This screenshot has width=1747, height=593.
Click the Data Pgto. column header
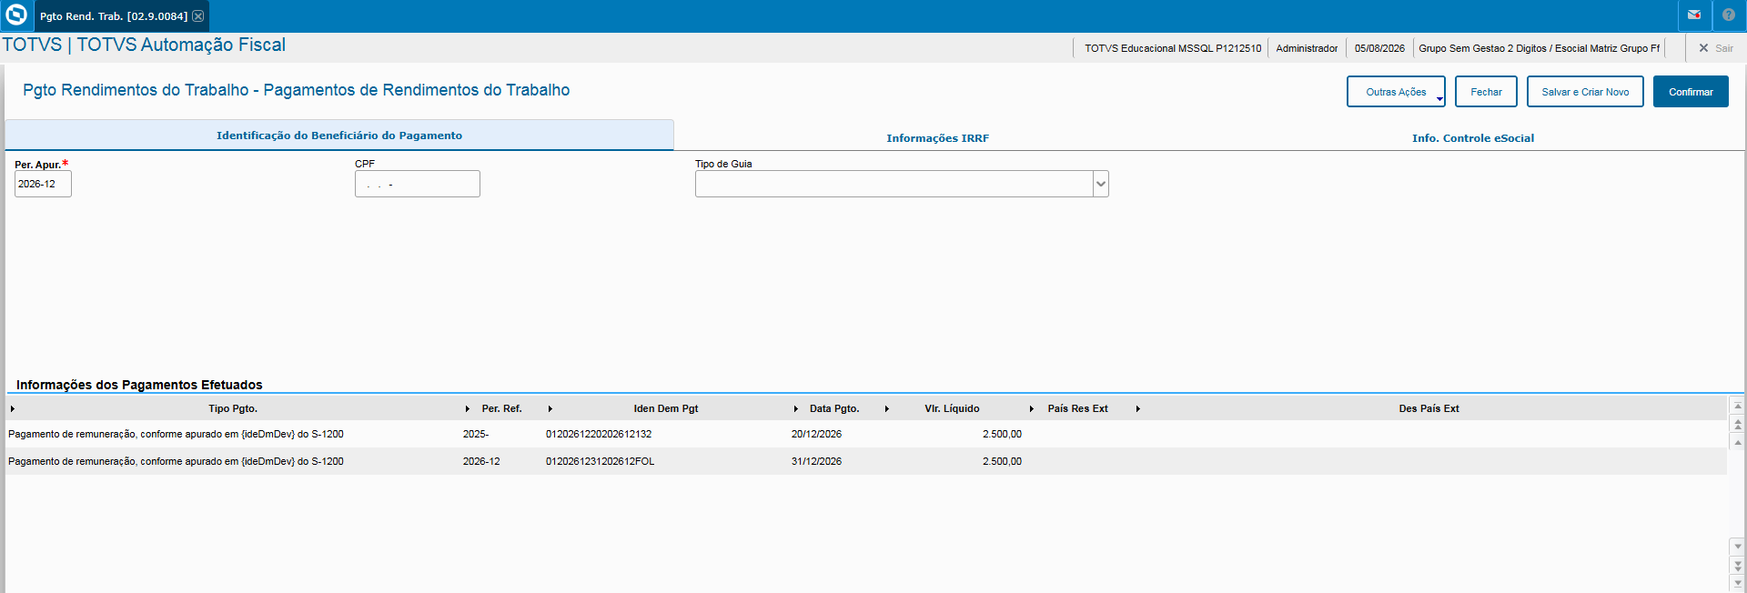click(x=834, y=409)
